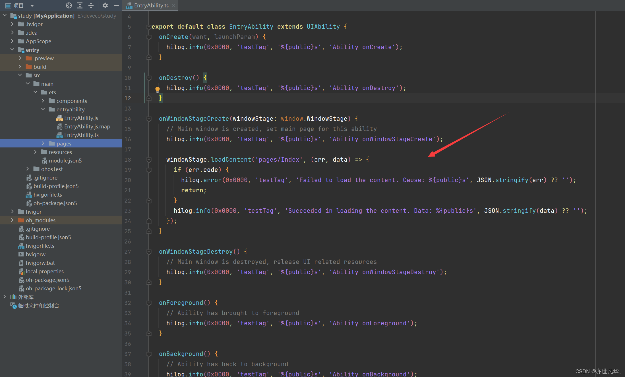
Task: Toggle fold marker at onForeground line 32
Action: click(149, 303)
